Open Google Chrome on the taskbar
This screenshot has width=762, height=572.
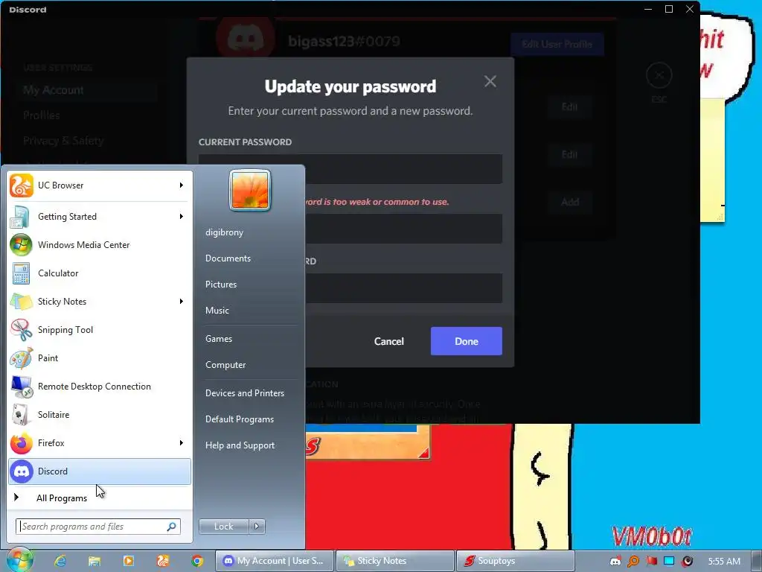[196, 561]
